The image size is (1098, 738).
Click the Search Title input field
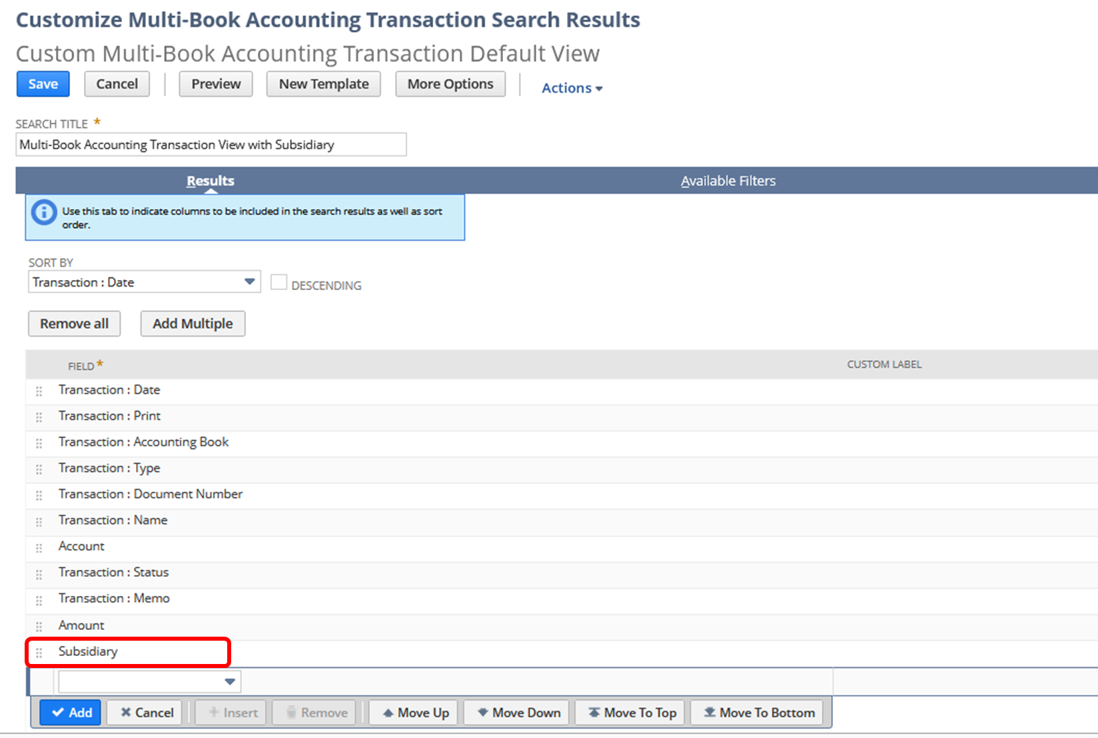(x=211, y=145)
